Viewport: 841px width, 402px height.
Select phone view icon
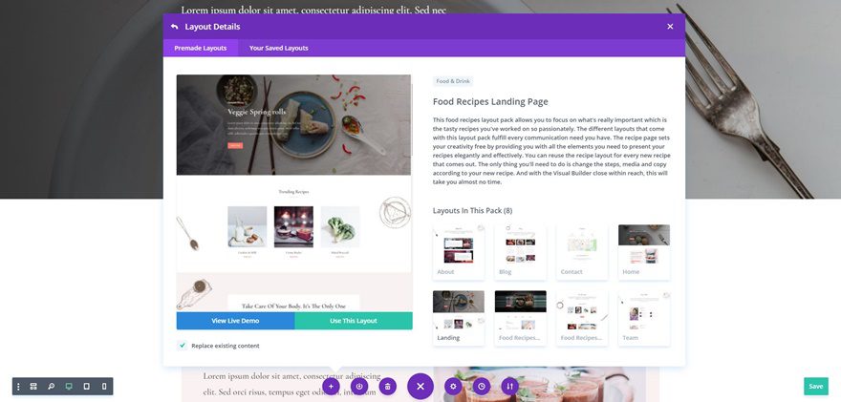(104, 387)
